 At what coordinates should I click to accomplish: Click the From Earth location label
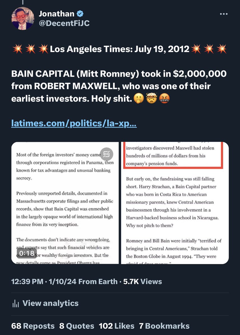tap(98, 281)
